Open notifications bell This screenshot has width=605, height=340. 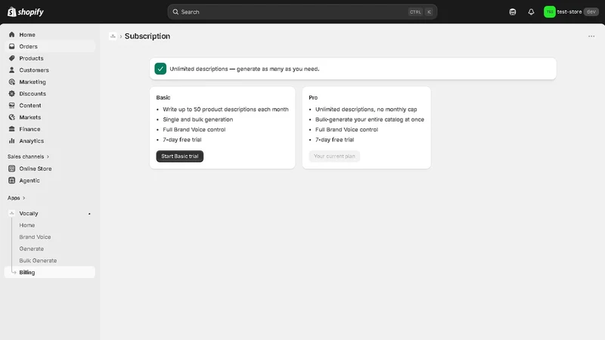pos(531,12)
